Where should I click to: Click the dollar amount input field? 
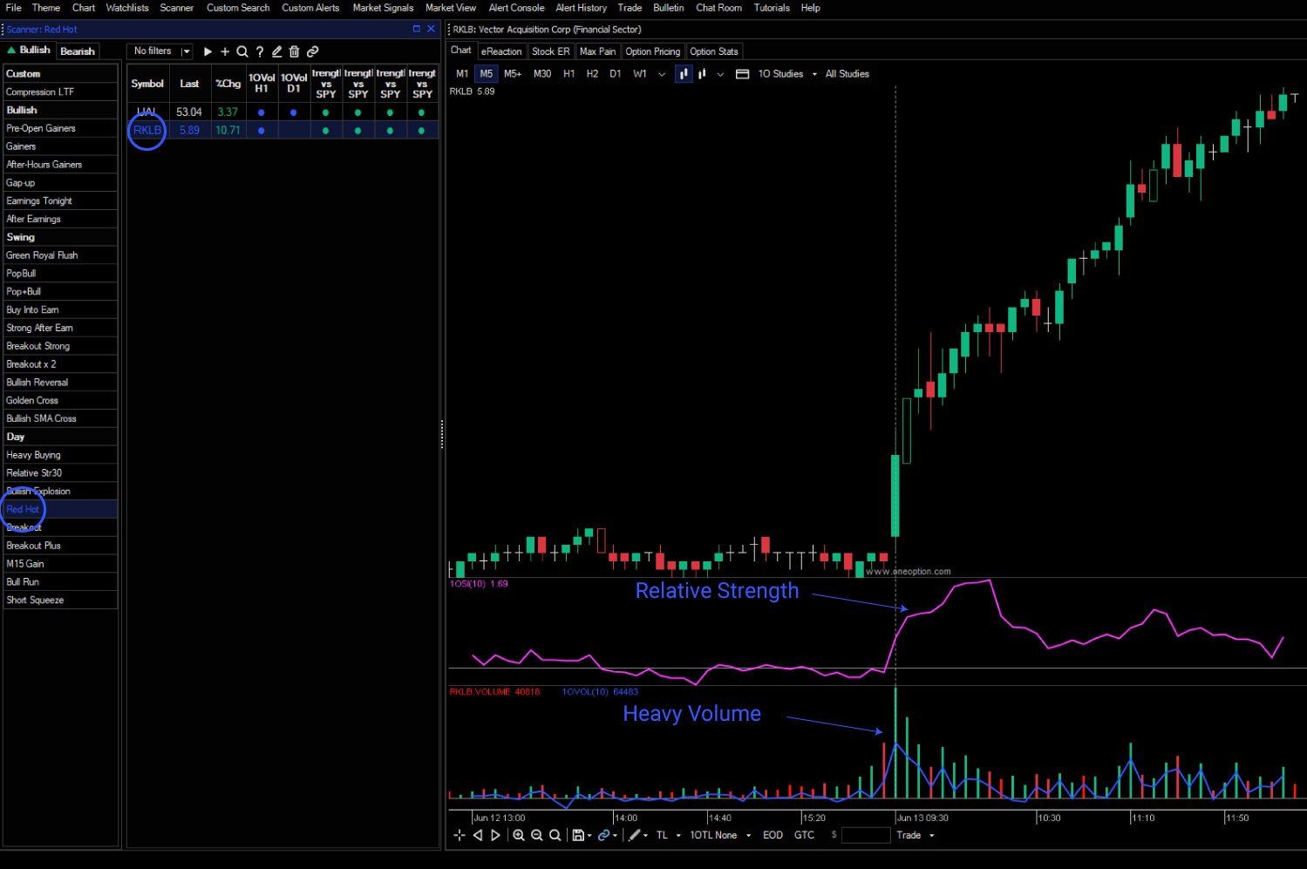pos(866,835)
